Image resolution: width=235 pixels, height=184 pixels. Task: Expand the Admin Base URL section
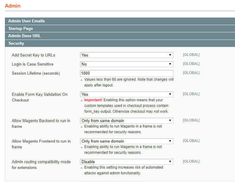[x=24, y=36]
